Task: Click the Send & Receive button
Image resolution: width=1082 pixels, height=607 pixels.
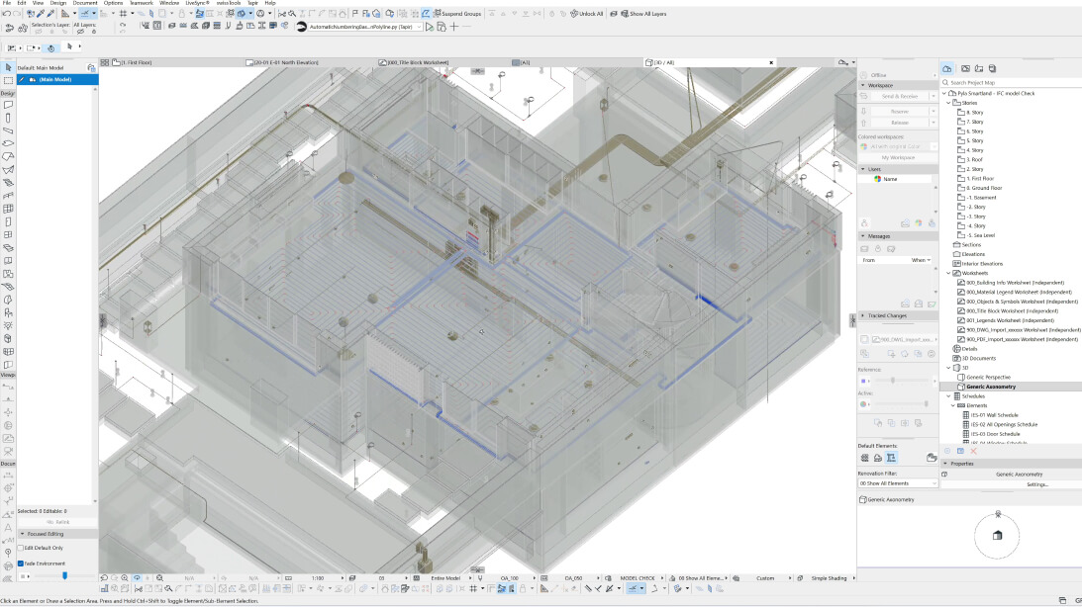Action: [899, 97]
